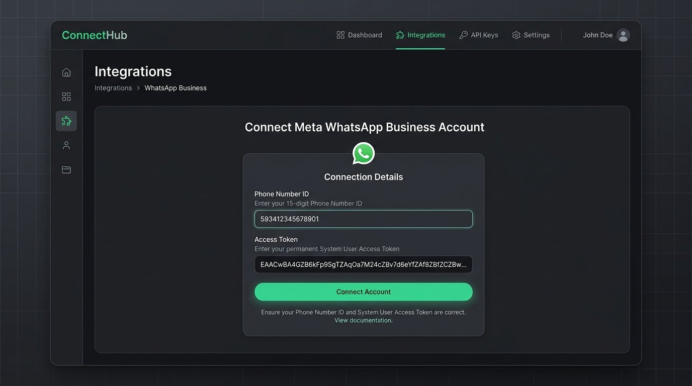Click the Integrations page heading
This screenshot has height=386, width=692.
pos(133,71)
